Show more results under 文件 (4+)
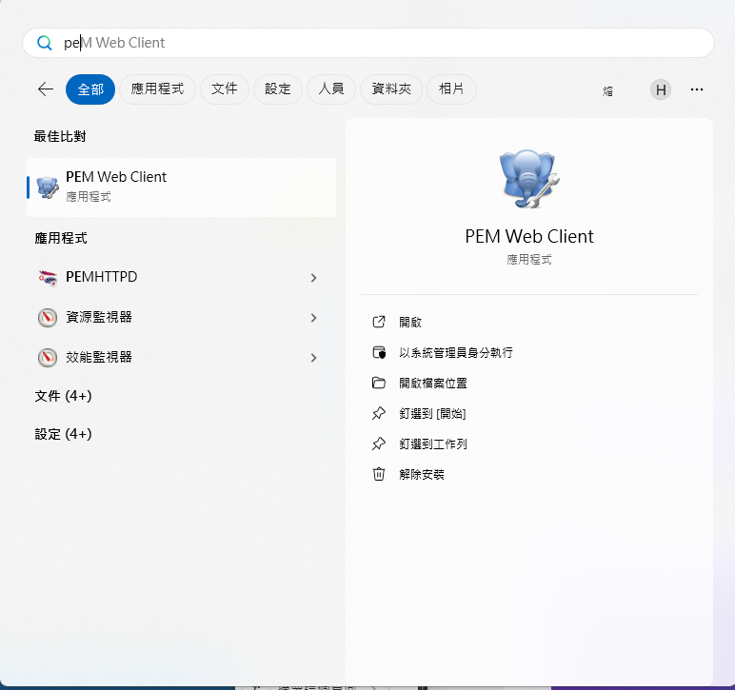 (63, 396)
